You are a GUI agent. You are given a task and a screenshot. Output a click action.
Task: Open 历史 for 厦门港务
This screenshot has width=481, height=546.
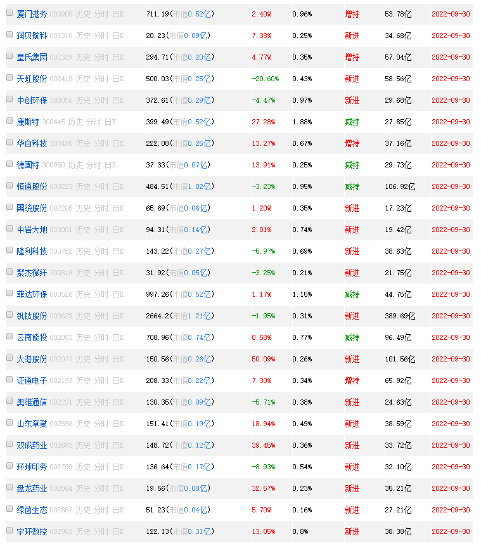pyautogui.click(x=83, y=15)
